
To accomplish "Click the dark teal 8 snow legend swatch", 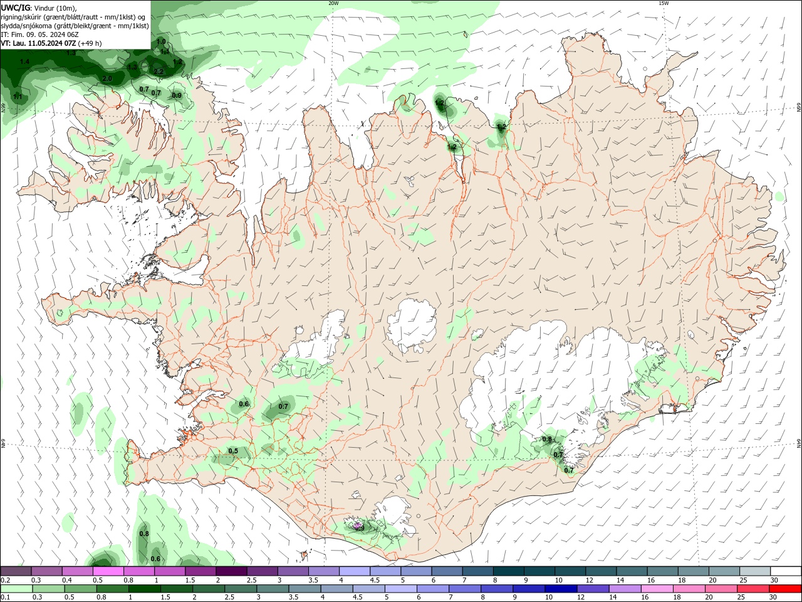I will click(x=508, y=571).
